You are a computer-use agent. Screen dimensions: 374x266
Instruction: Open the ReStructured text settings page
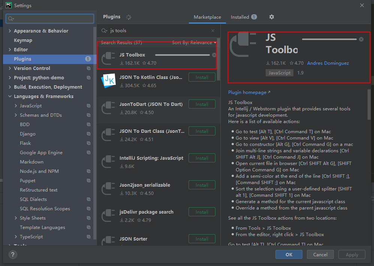[x=38, y=190]
